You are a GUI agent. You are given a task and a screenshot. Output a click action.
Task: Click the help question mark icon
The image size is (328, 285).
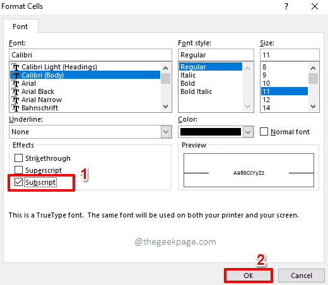tap(286, 6)
